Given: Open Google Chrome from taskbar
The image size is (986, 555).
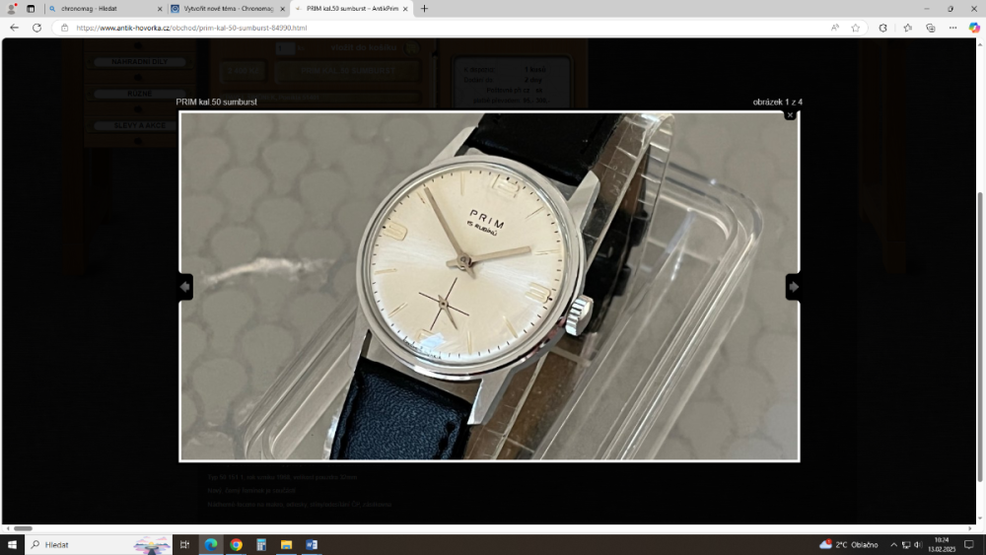Looking at the screenshot, I should (236, 544).
